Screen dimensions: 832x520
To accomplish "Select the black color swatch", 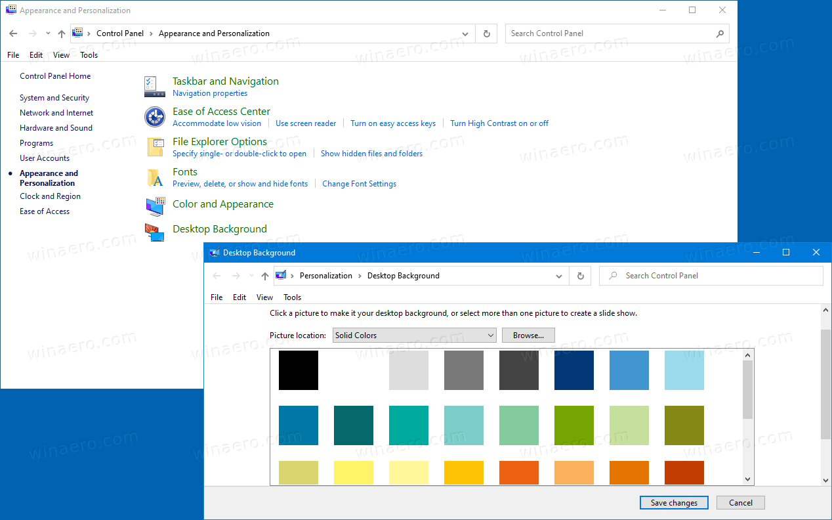I will click(x=299, y=370).
